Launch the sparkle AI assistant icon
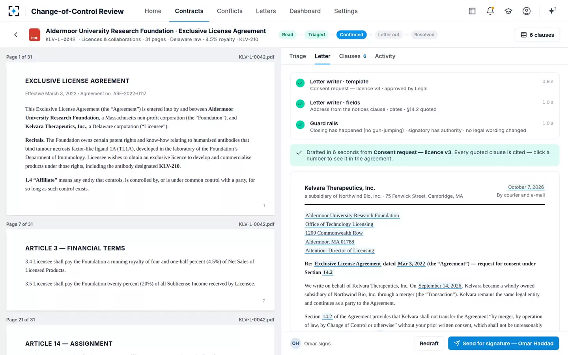568x355 pixels. 552,11
